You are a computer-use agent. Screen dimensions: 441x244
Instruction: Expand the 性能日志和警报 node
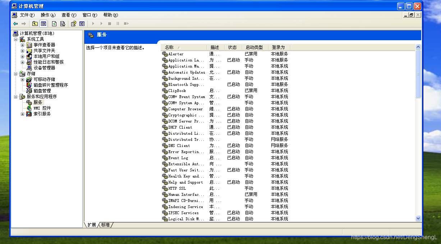22,62
